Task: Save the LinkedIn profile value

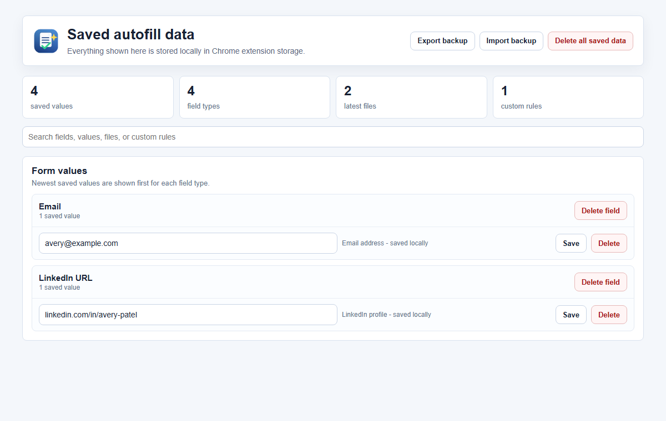Action: (571, 315)
